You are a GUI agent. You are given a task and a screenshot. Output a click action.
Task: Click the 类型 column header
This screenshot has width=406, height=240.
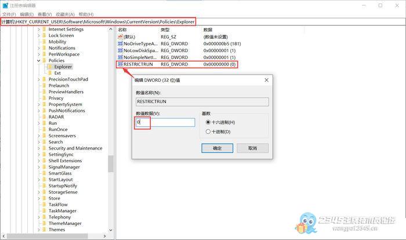coord(165,30)
